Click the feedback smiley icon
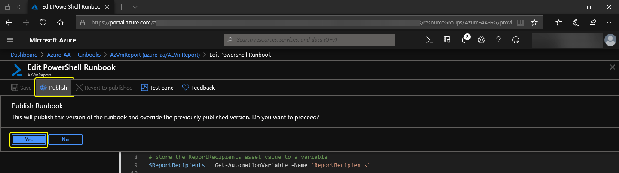The height and width of the screenshot is (173, 619). click(516, 40)
